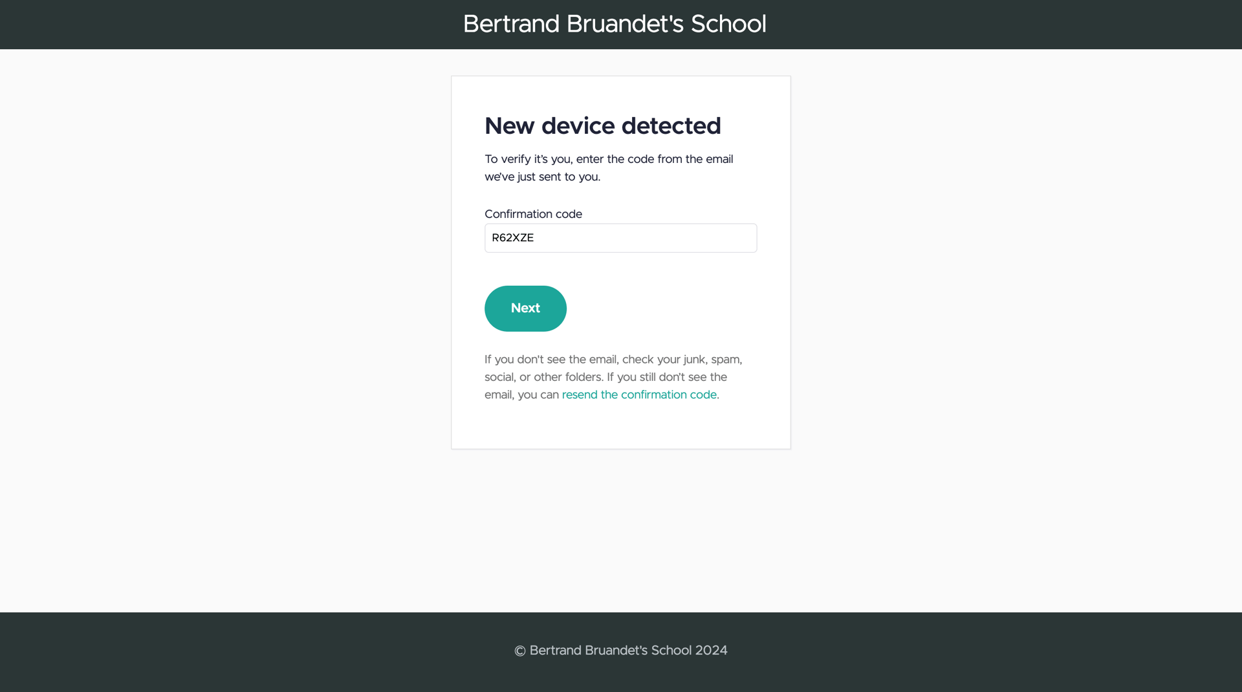Click the word Bertrand in the header title

[x=511, y=25]
